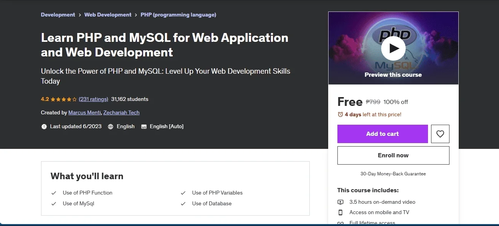499x226 pixels.
Task: Click the Use of Database text
Action: (212, 203)
